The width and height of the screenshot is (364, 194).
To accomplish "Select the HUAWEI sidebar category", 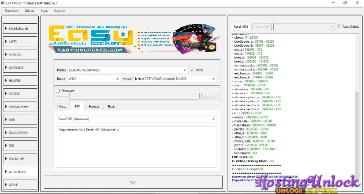I will [20, 80].
